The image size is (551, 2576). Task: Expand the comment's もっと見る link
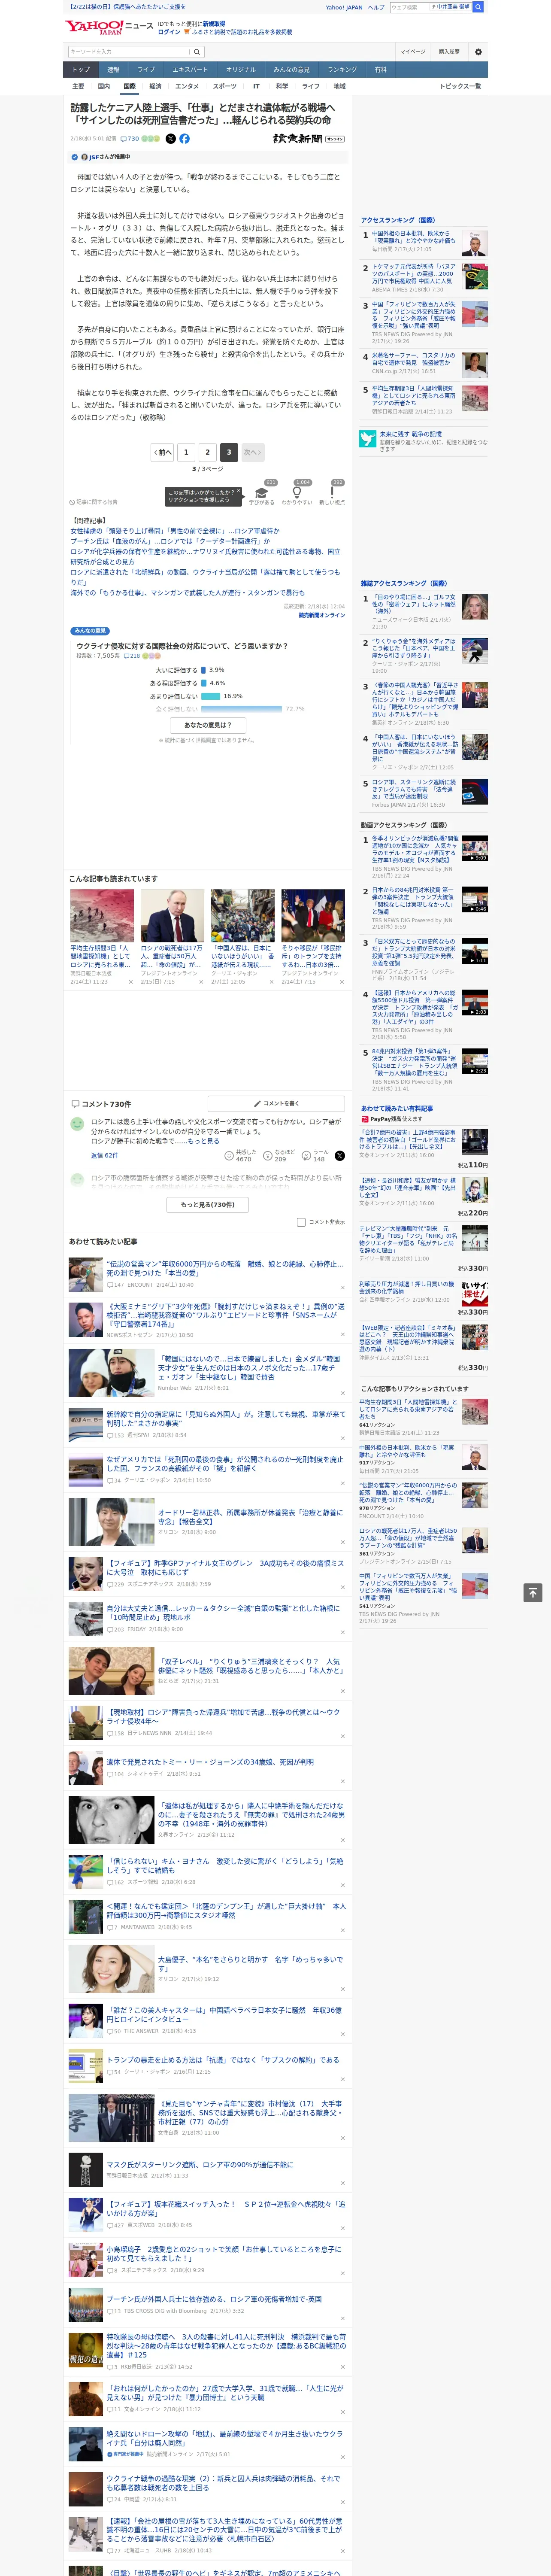(x=203, y=1141)
